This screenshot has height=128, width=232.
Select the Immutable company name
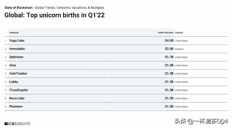tap(17, 49)
